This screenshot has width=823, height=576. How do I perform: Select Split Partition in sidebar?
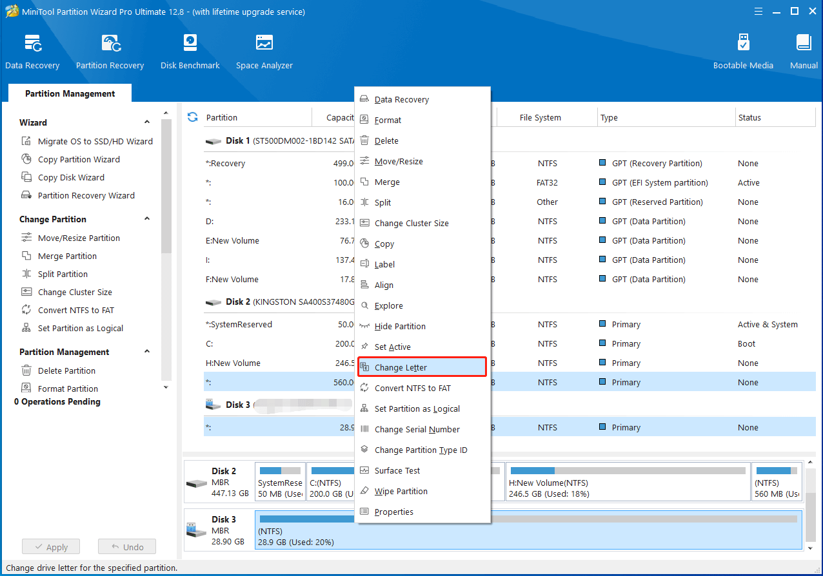tap(55, 274)
